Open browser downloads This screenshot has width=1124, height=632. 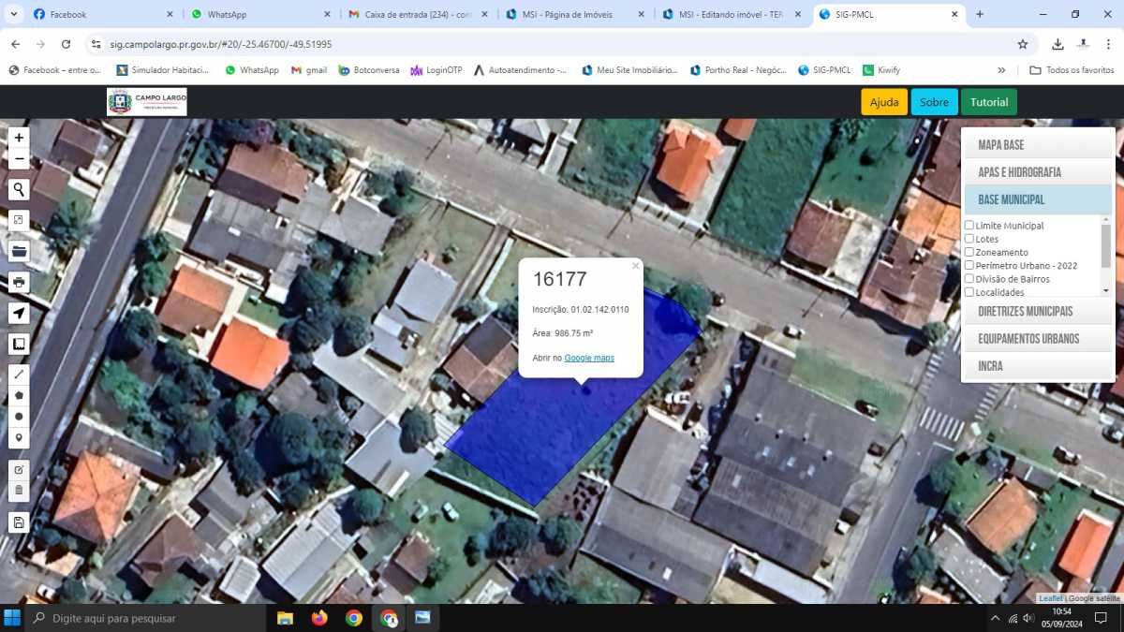[x=1057, y=44]
